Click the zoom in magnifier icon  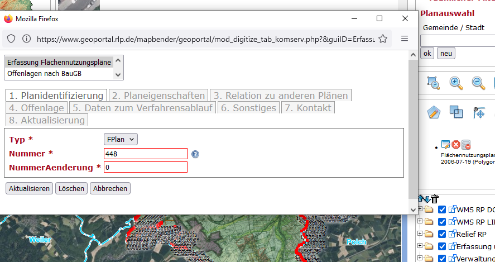(456, 83)
